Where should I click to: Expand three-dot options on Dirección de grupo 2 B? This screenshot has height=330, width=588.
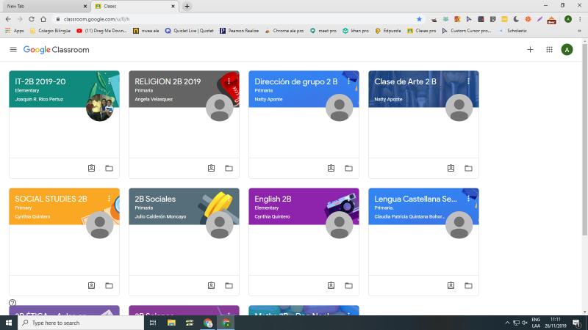point(348,81)
